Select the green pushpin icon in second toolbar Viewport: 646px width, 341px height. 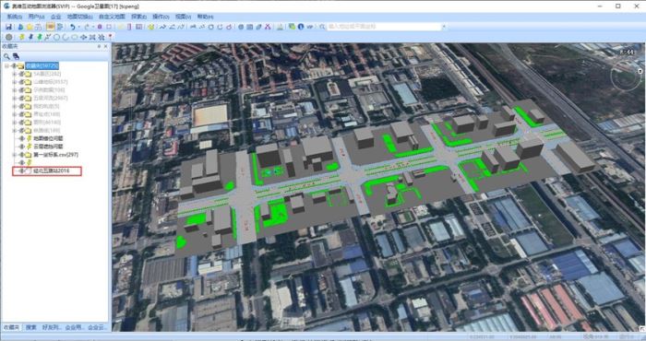tap(40, 37)
